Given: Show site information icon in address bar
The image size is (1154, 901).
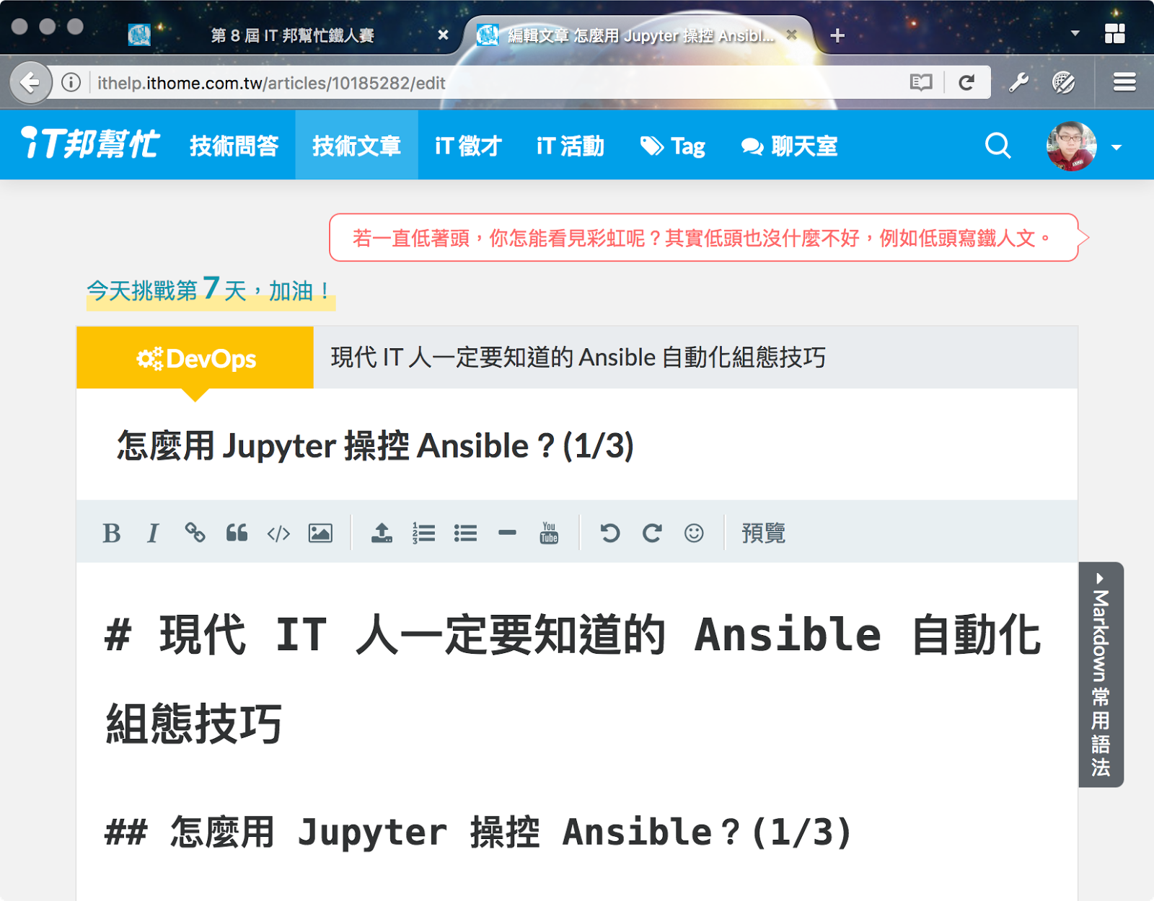Looking at the screenshot, I should (x=71, y=83).
